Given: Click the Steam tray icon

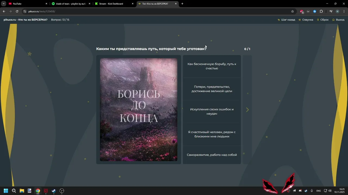Looking at the screenshot, I should [x=306, y=191].
